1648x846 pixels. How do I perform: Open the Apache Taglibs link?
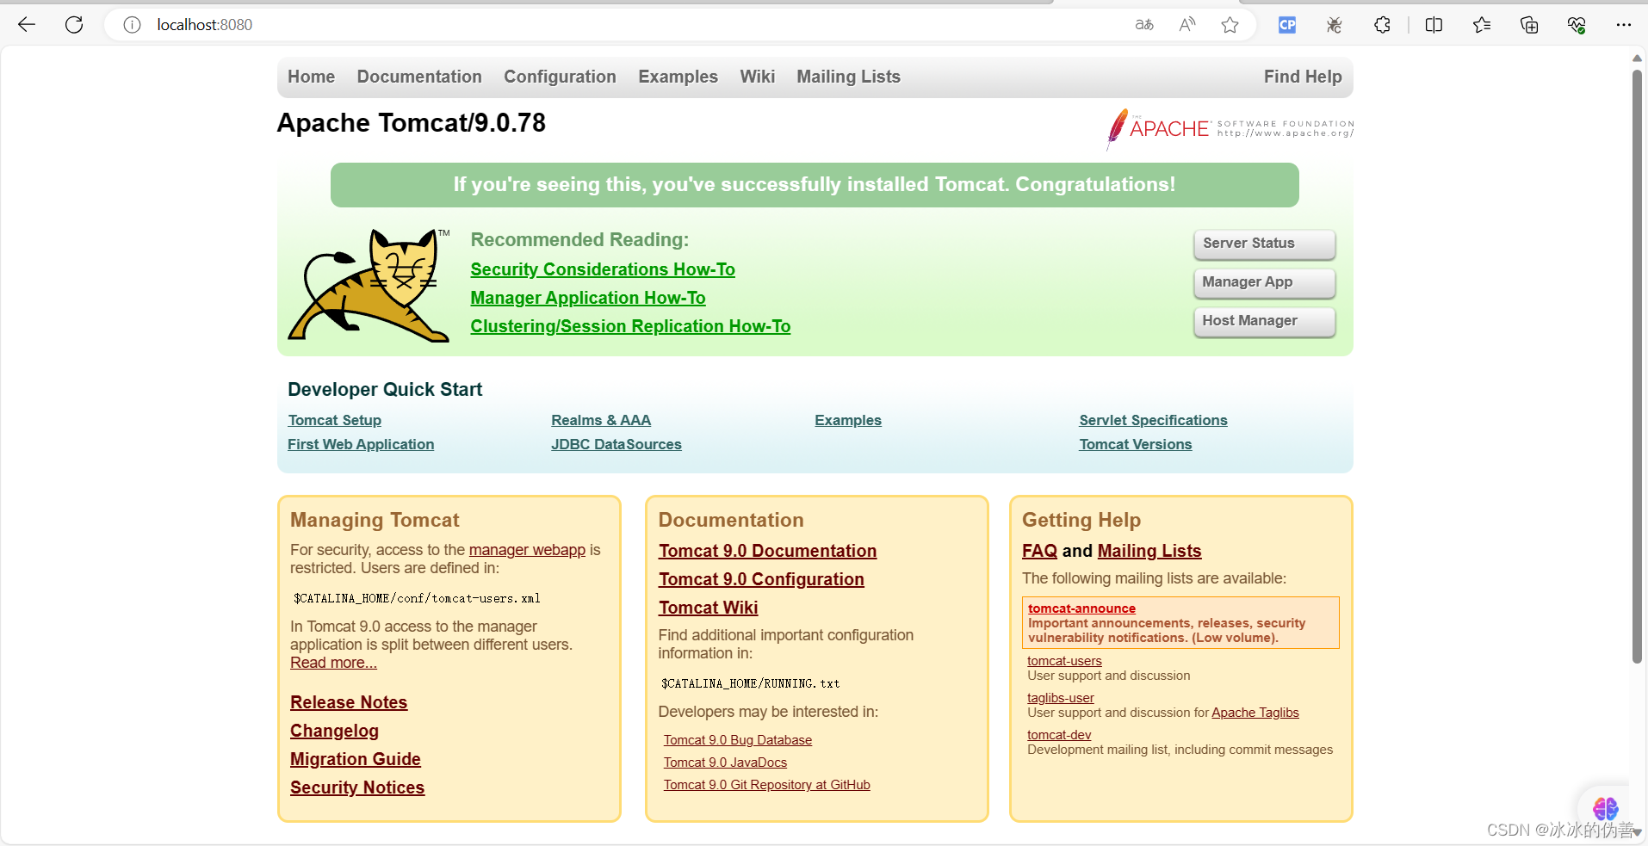1255,713
